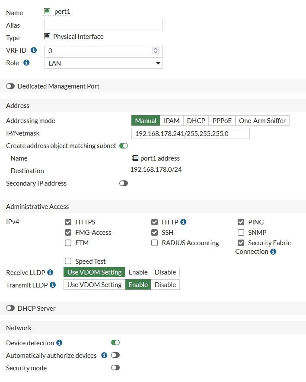This screenshot has width=306, height=382.
Task: Click the 'Address' section header
Action: (x=18, y=105)
